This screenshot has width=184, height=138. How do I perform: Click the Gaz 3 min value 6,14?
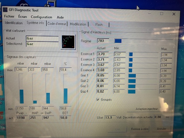[x=119, y=86]
